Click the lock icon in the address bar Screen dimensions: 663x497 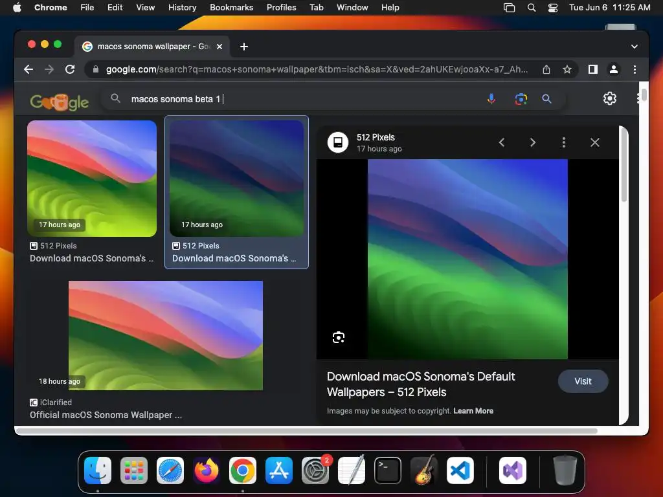click(x=96, y=69)
